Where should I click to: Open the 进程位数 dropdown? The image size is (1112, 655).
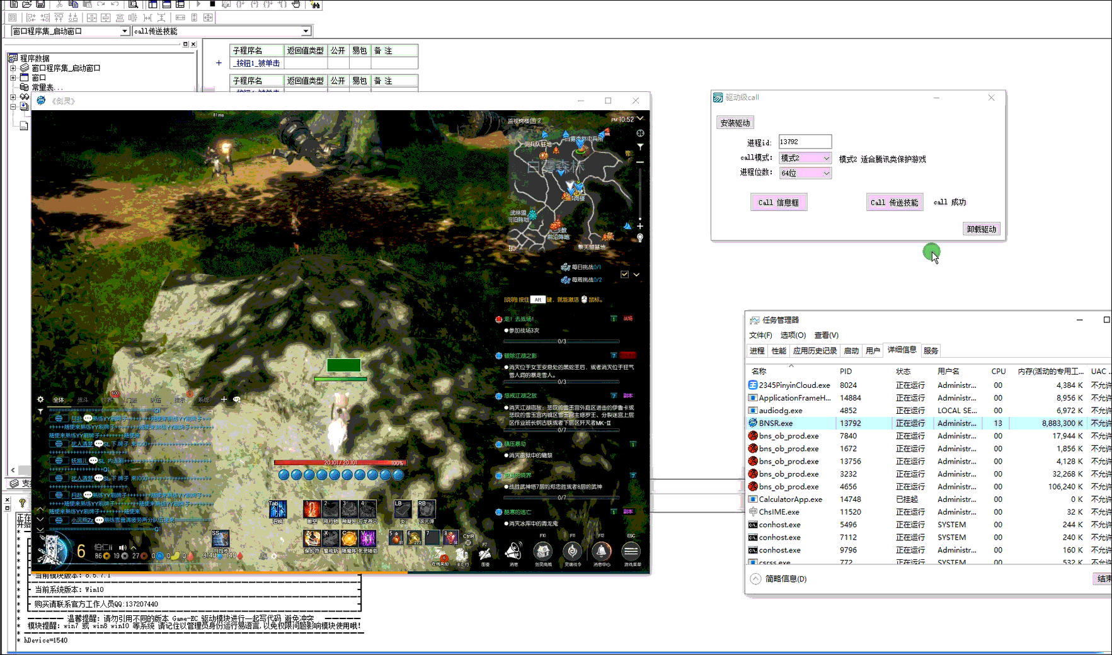pyautogui.click(x=805, y=173)
